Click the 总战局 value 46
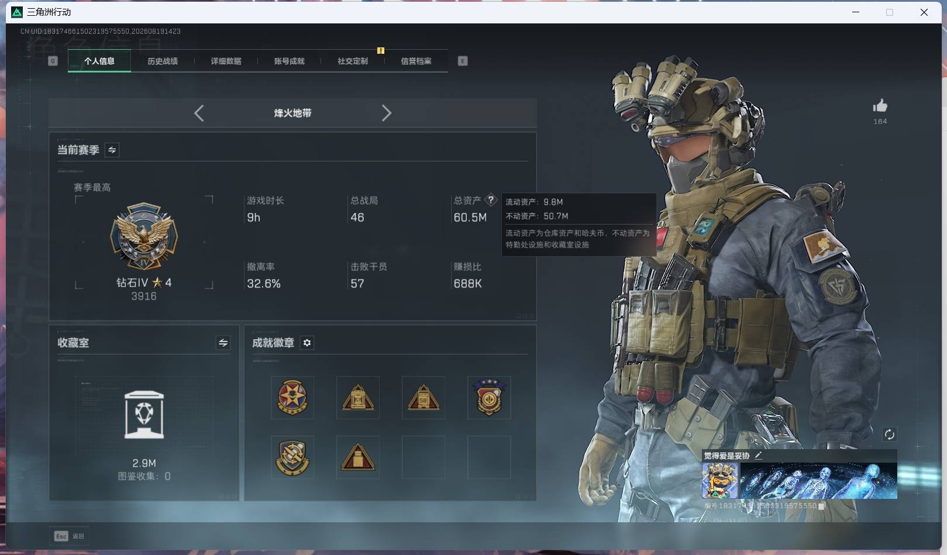The image size is (947, 555). pos(357,218)
